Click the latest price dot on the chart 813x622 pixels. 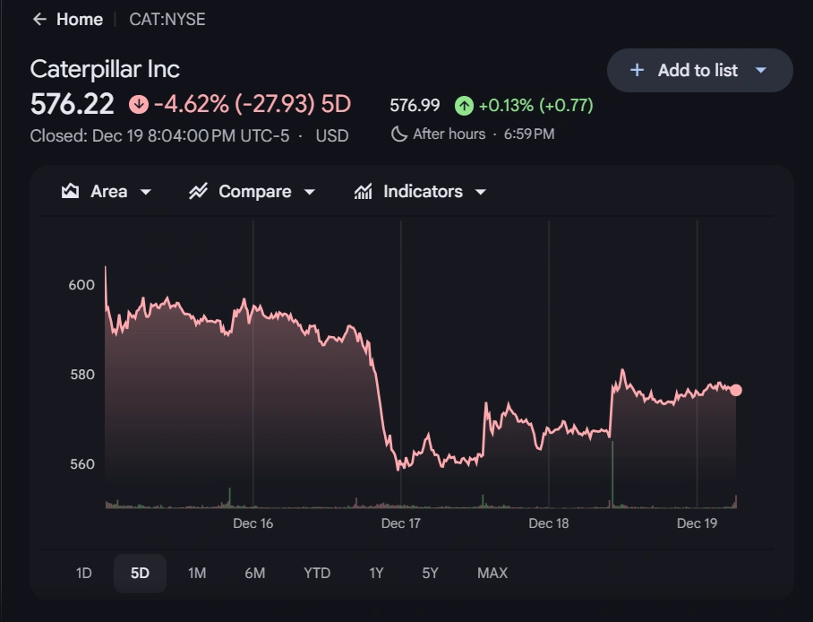(x=735, y=390)
